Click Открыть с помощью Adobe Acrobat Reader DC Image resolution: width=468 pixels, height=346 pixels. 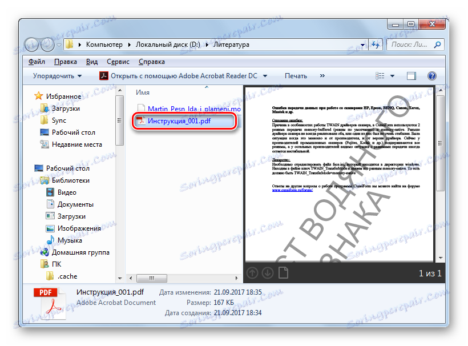click(x=178, y=76)
